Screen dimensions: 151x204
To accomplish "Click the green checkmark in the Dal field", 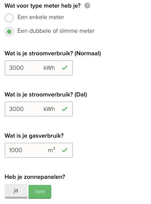I will tap(65, 109).
